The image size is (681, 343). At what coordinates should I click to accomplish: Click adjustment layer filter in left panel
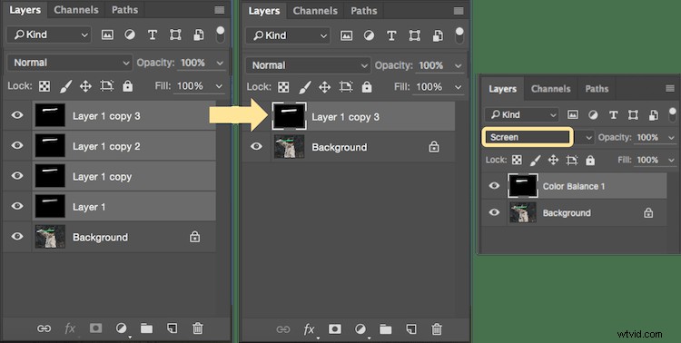pyautogui.click(x=130, y=34)
